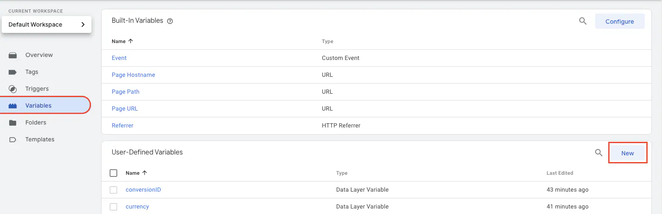Open the Page Hostname variable
This screenshot has width=662, height=214.
click(133, 75)
